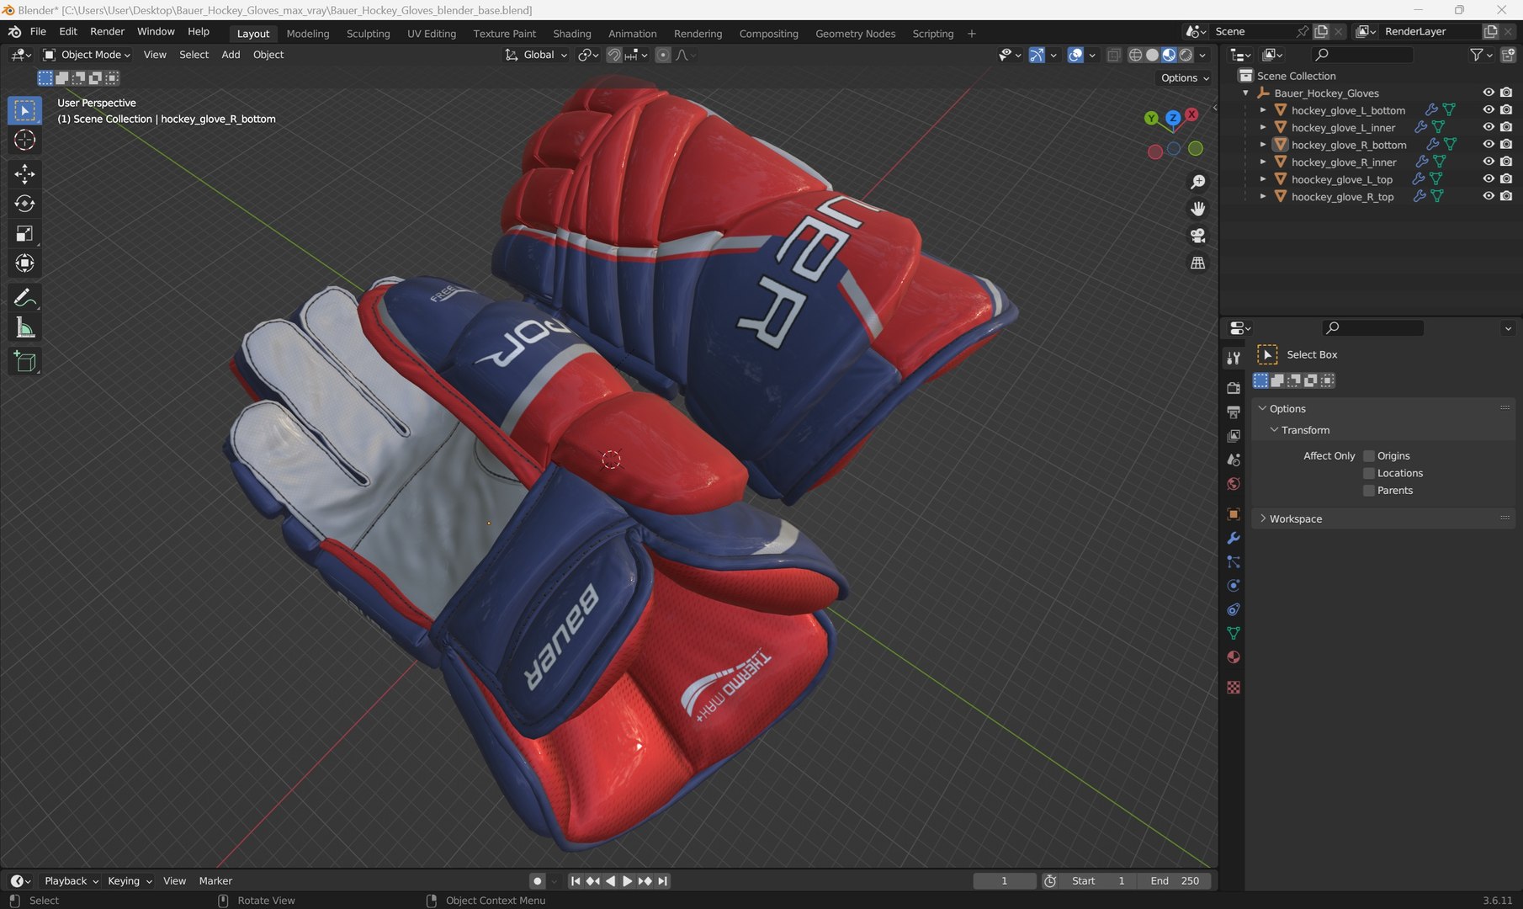Click the outliner search field

[1362, 55]
